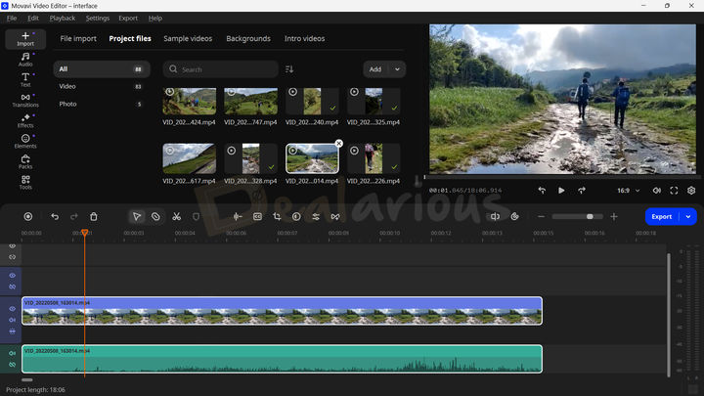The image size is (704, 396).
Task: Open the Playback menu
Action: pos(62,18)
